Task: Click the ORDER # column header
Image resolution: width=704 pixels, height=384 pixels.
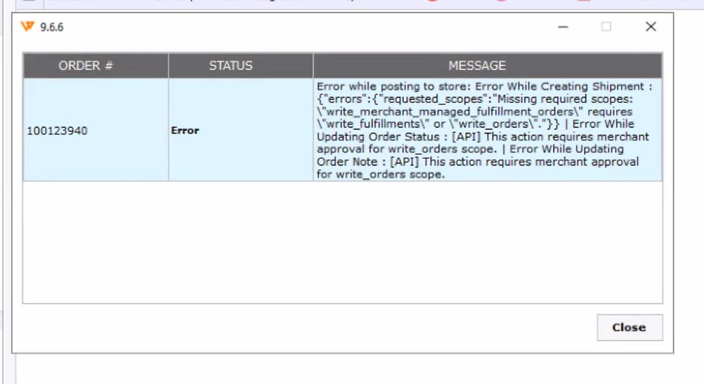Action: click(96, 66)
